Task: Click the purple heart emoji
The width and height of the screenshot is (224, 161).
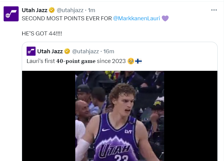Action: pyautogui.click(x=165, y=18)
